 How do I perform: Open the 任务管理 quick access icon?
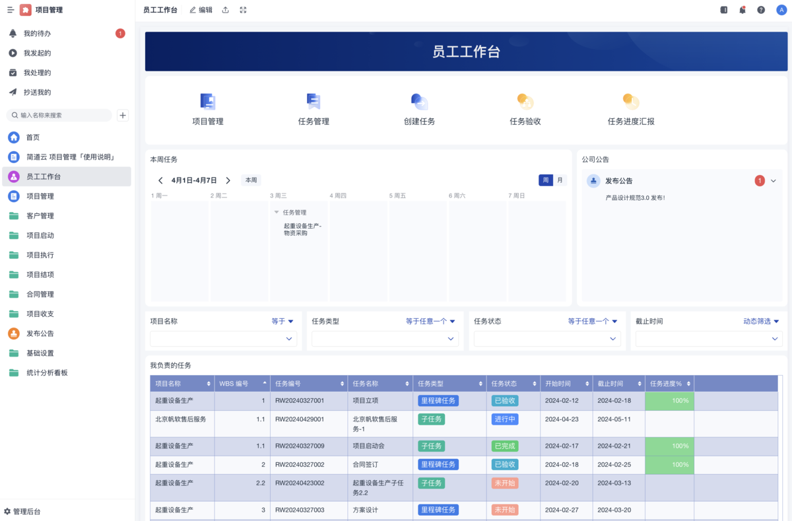tap(313, 109)
